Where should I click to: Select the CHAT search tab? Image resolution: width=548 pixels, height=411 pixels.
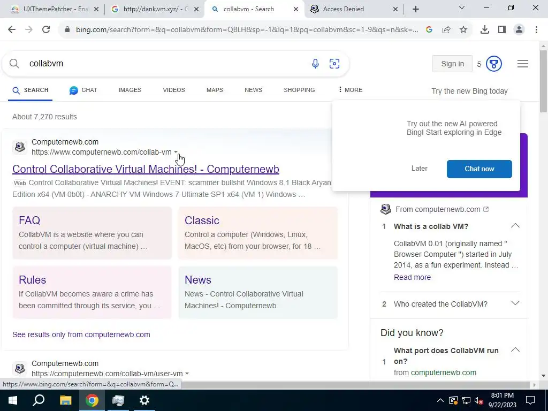pyautogui.click(x=83, y=90)
